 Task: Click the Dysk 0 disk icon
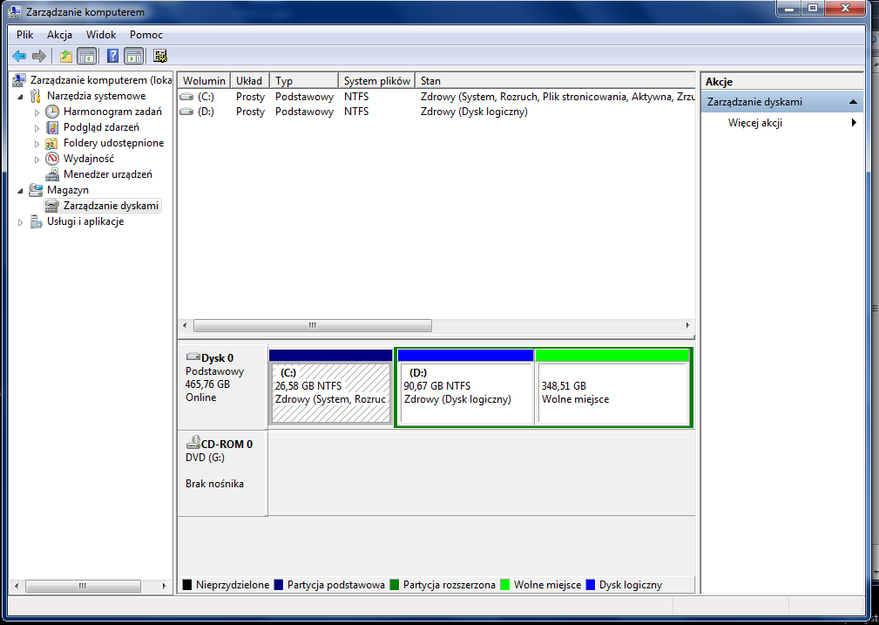point(193,357)
